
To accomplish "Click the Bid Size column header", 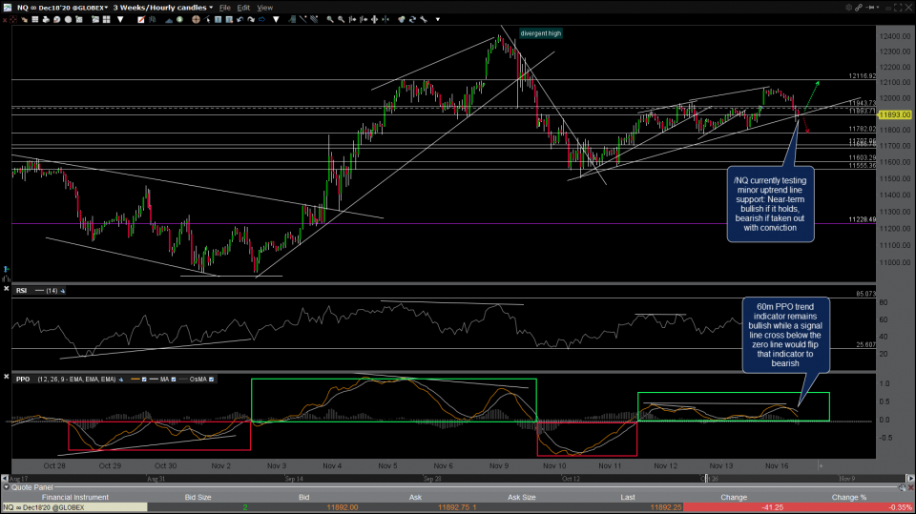I will coord(198,497).
